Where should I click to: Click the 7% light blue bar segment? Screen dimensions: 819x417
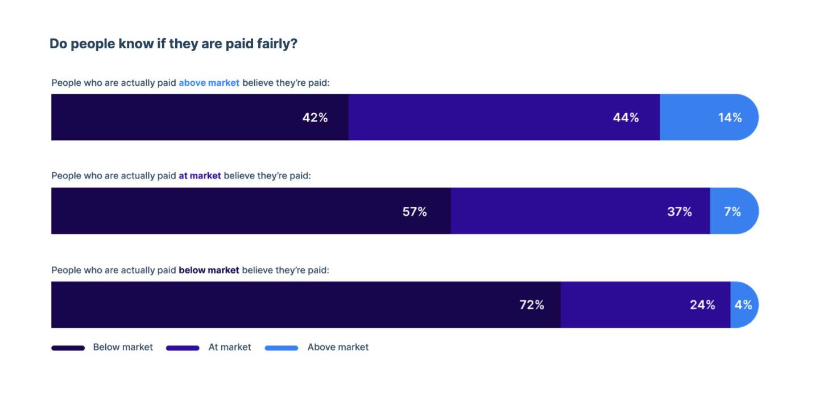pyautogui.click(x=733, y=211)
